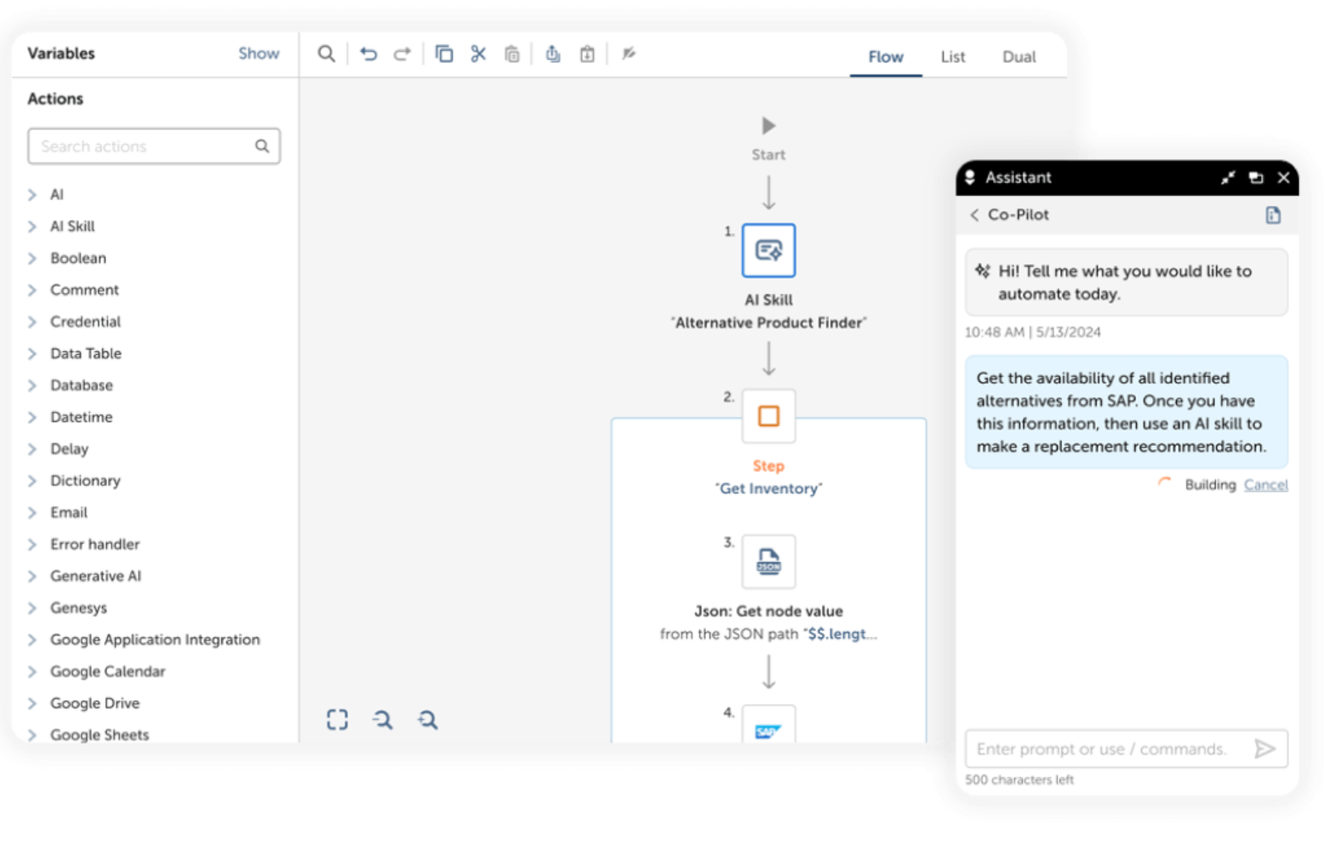This screenshot has width=1336, height=855.
Task: Click the paste clipboard icon in the toolbar
Action: 511,54
